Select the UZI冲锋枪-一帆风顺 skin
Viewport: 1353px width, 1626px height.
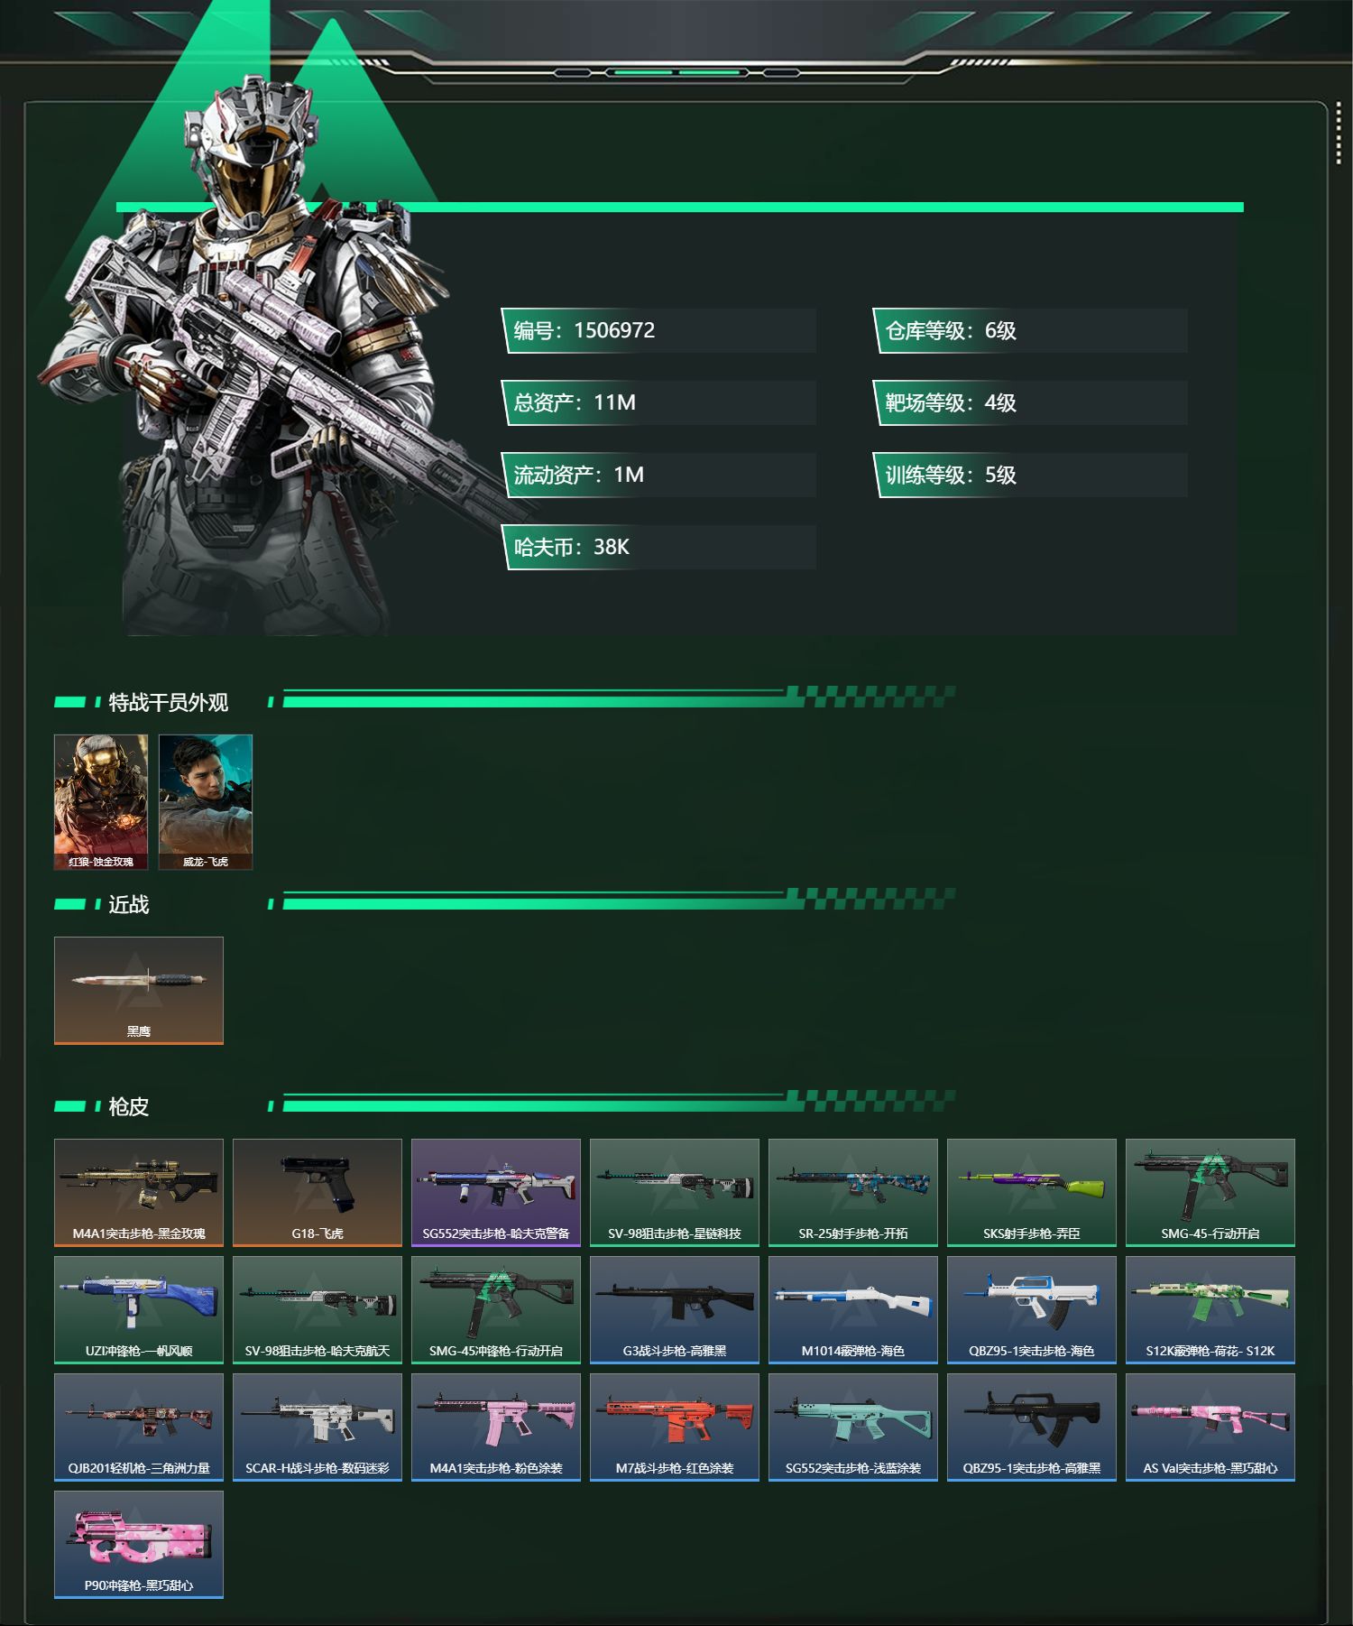pos(139,1309)
